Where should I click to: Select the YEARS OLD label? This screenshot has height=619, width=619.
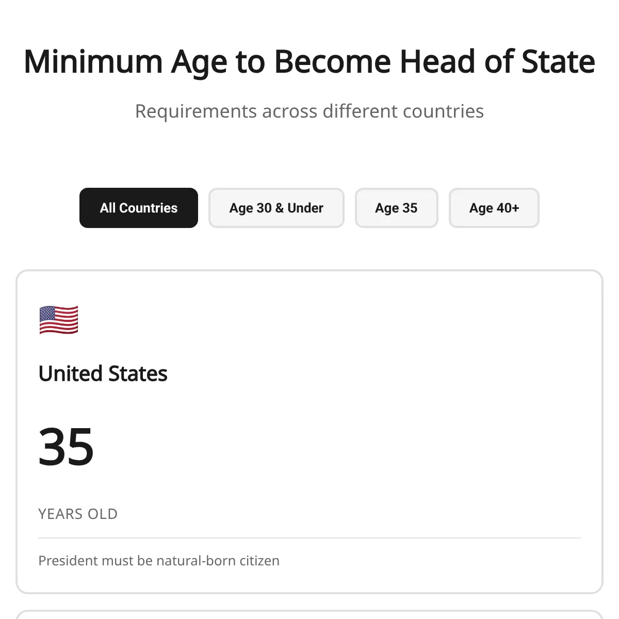(x=78, y=514)
